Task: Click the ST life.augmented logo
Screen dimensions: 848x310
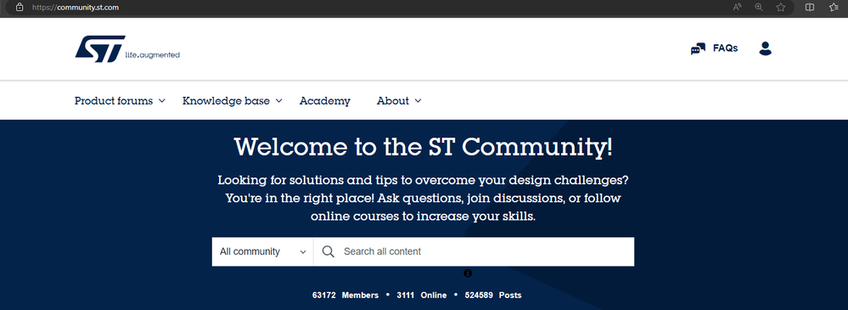Action: pos(127,49)
